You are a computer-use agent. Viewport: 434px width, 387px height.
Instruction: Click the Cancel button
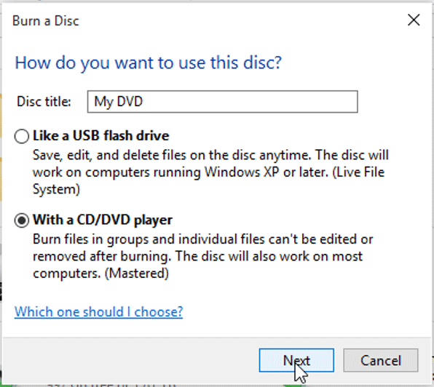click(x=381, y=360)
